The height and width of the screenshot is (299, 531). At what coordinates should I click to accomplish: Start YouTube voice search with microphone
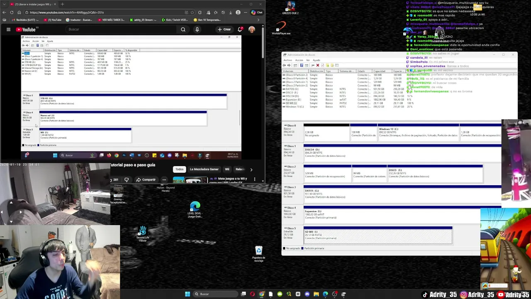(197, 29)
